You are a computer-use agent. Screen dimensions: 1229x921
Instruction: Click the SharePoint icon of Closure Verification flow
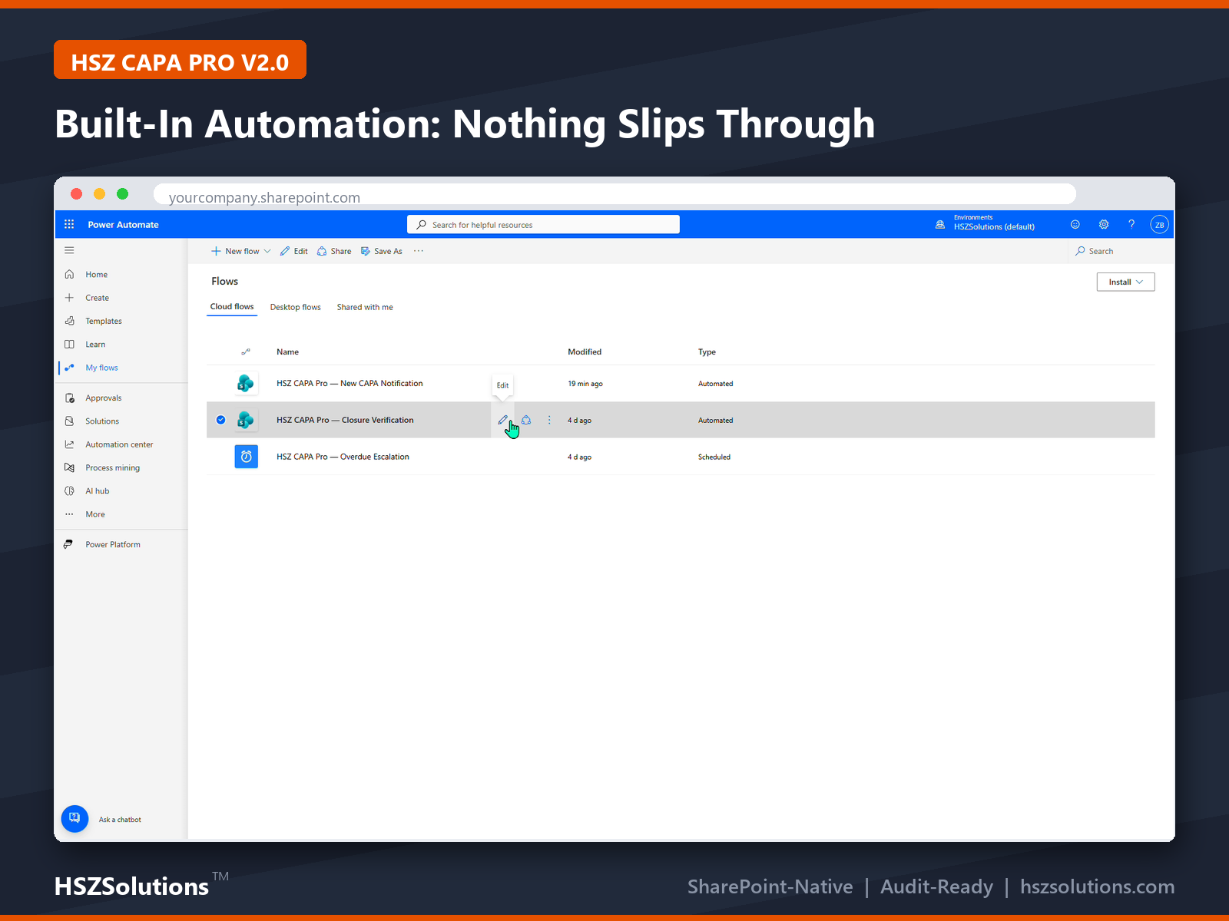point(246,420)
